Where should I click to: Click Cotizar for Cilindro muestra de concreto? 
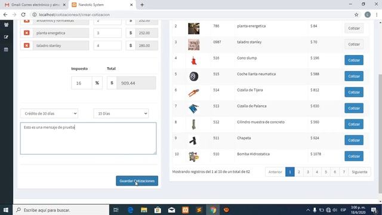(354, 124)
